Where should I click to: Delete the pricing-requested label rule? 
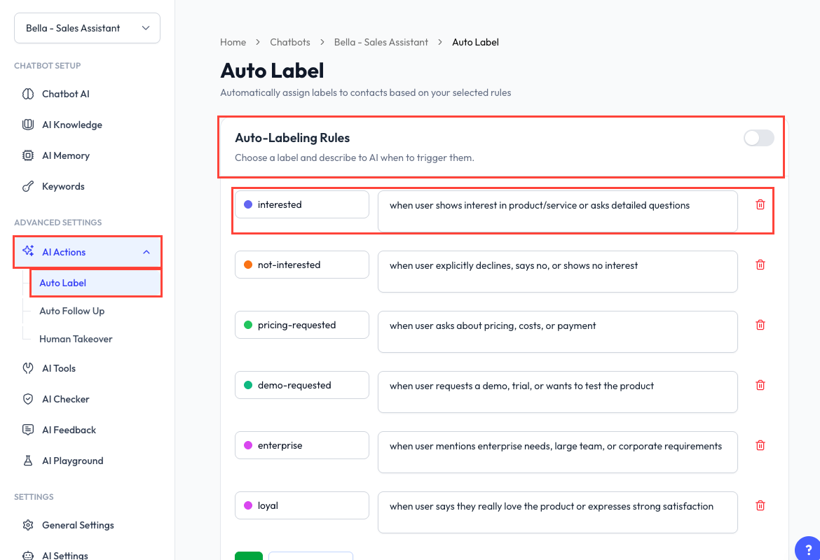click(760, 325)
